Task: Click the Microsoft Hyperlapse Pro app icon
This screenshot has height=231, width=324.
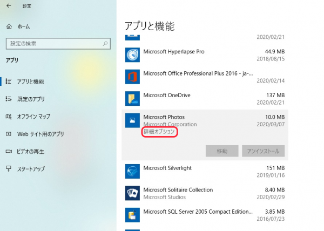Action: click(132, 55)
